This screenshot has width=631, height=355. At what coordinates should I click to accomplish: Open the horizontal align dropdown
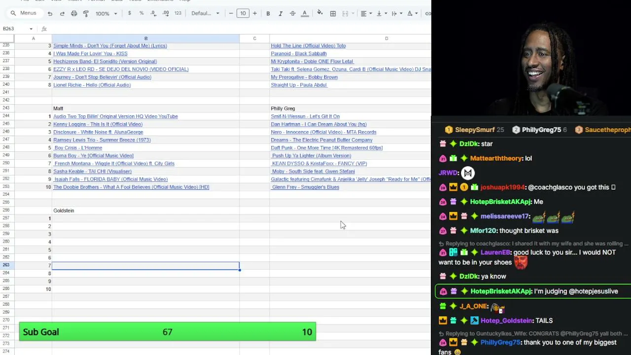click(x=365, y=13)
